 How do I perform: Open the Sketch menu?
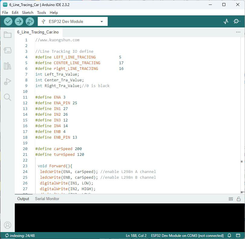[x=28, y=12]
